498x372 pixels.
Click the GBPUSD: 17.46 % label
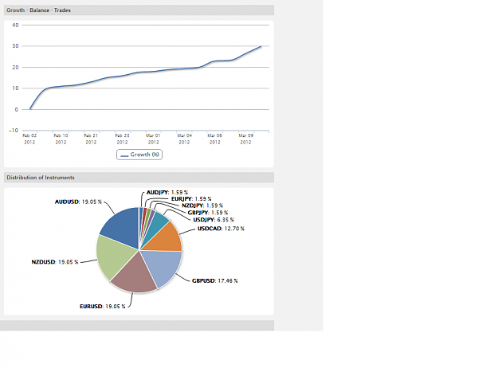pyautogui.click(x=214, y=281)
